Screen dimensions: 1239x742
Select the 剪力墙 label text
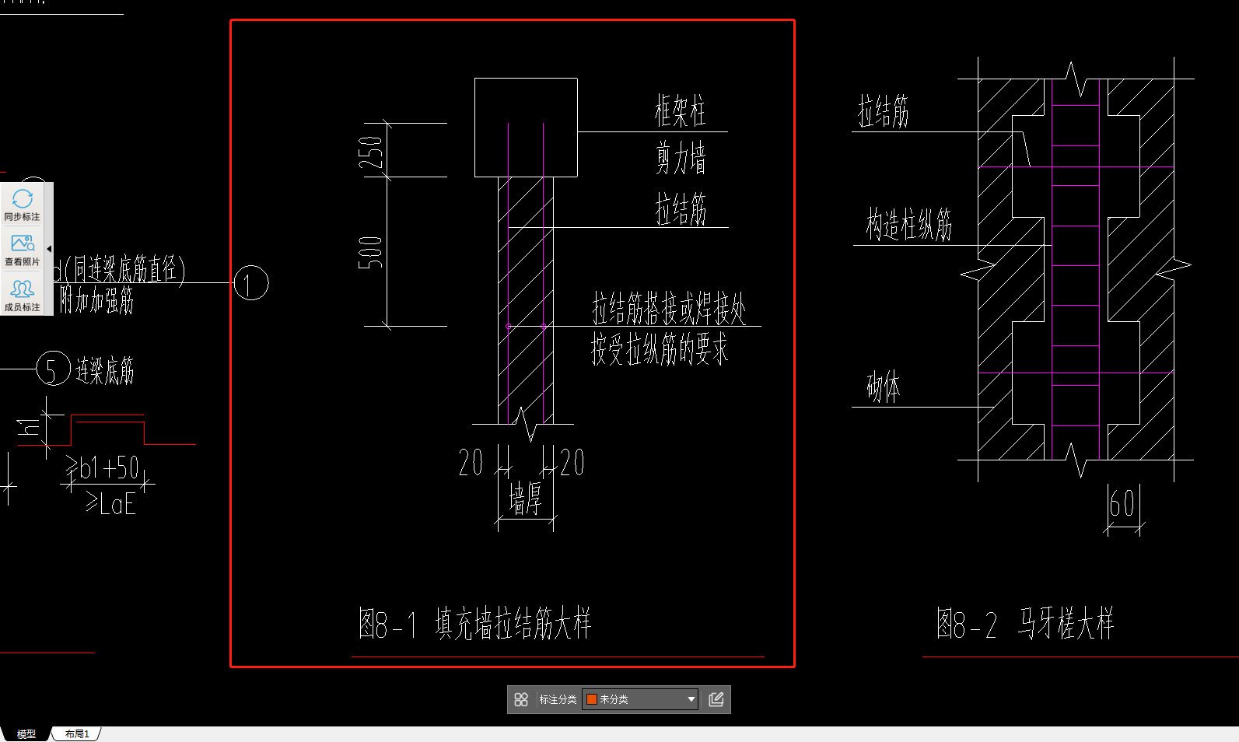(x=681, y=159)
